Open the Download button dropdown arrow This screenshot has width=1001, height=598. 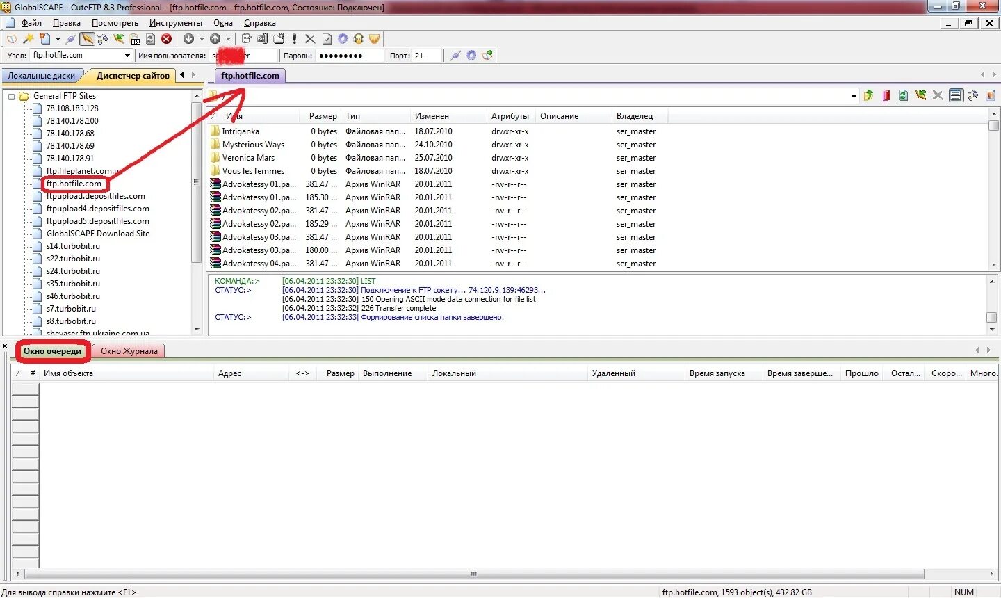click(x=202, y=39)
